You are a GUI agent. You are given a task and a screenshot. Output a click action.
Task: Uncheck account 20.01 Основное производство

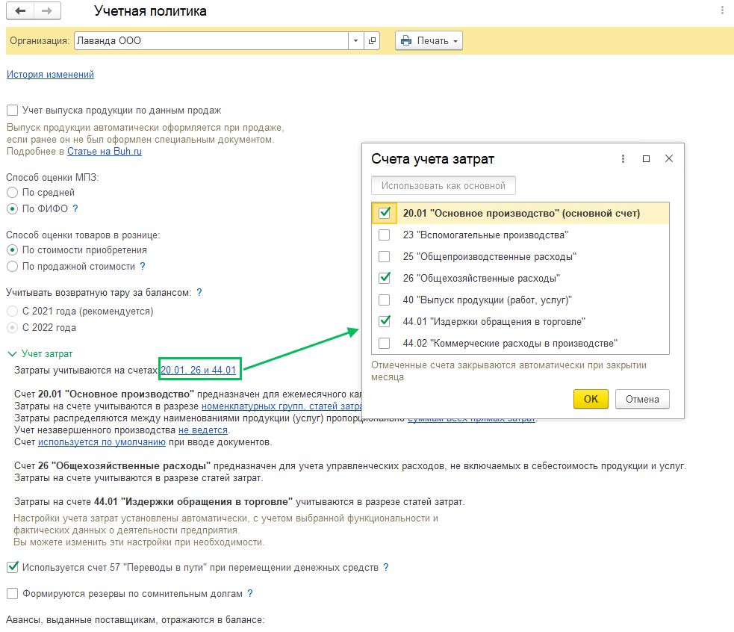click(x=385, y=213)
